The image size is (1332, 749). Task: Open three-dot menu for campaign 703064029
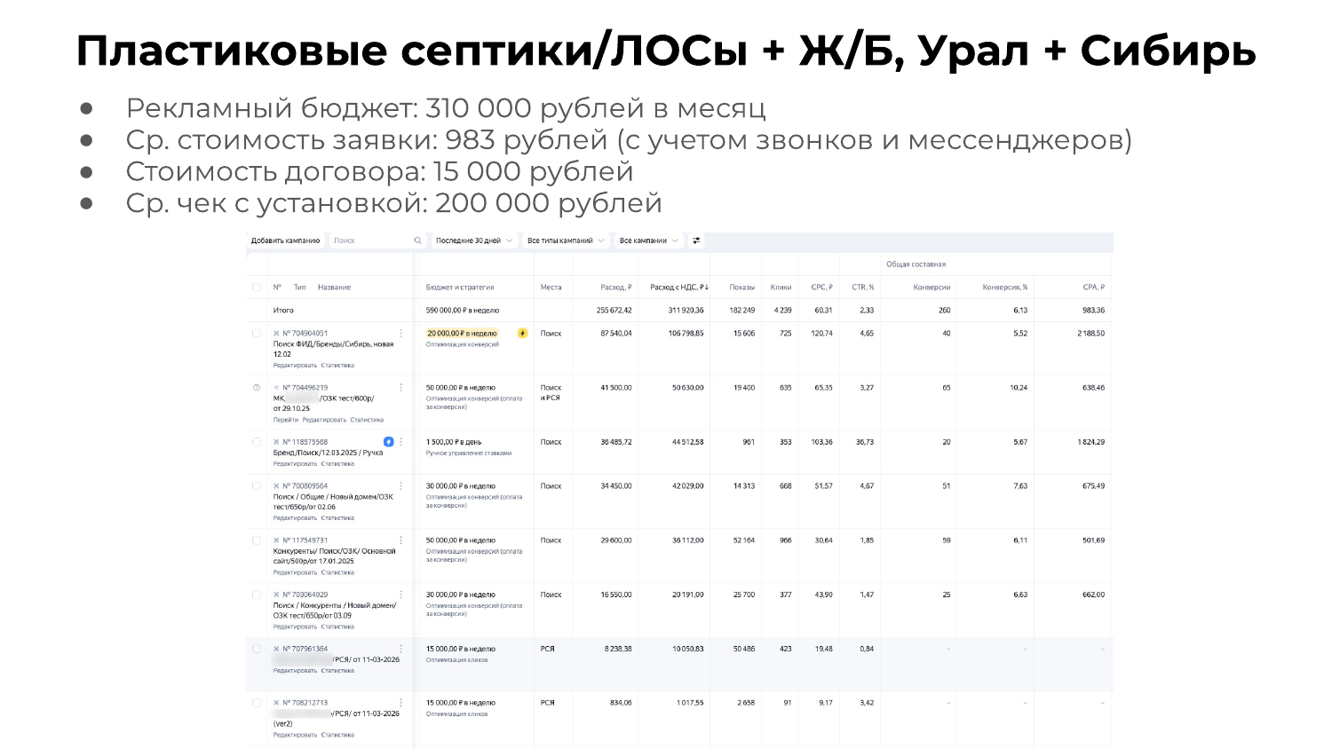[x=401, y=595]
